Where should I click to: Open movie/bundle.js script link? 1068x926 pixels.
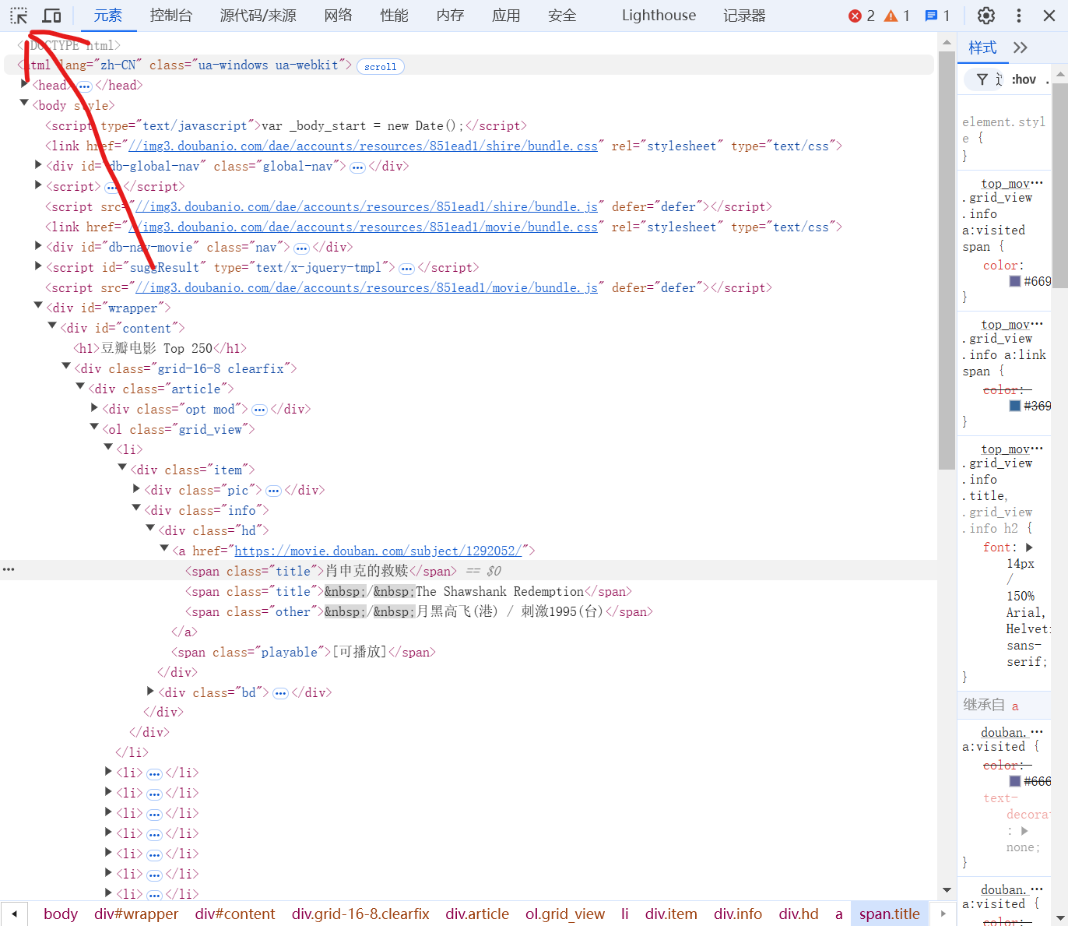pyautogui.click(x=367, y=288)
